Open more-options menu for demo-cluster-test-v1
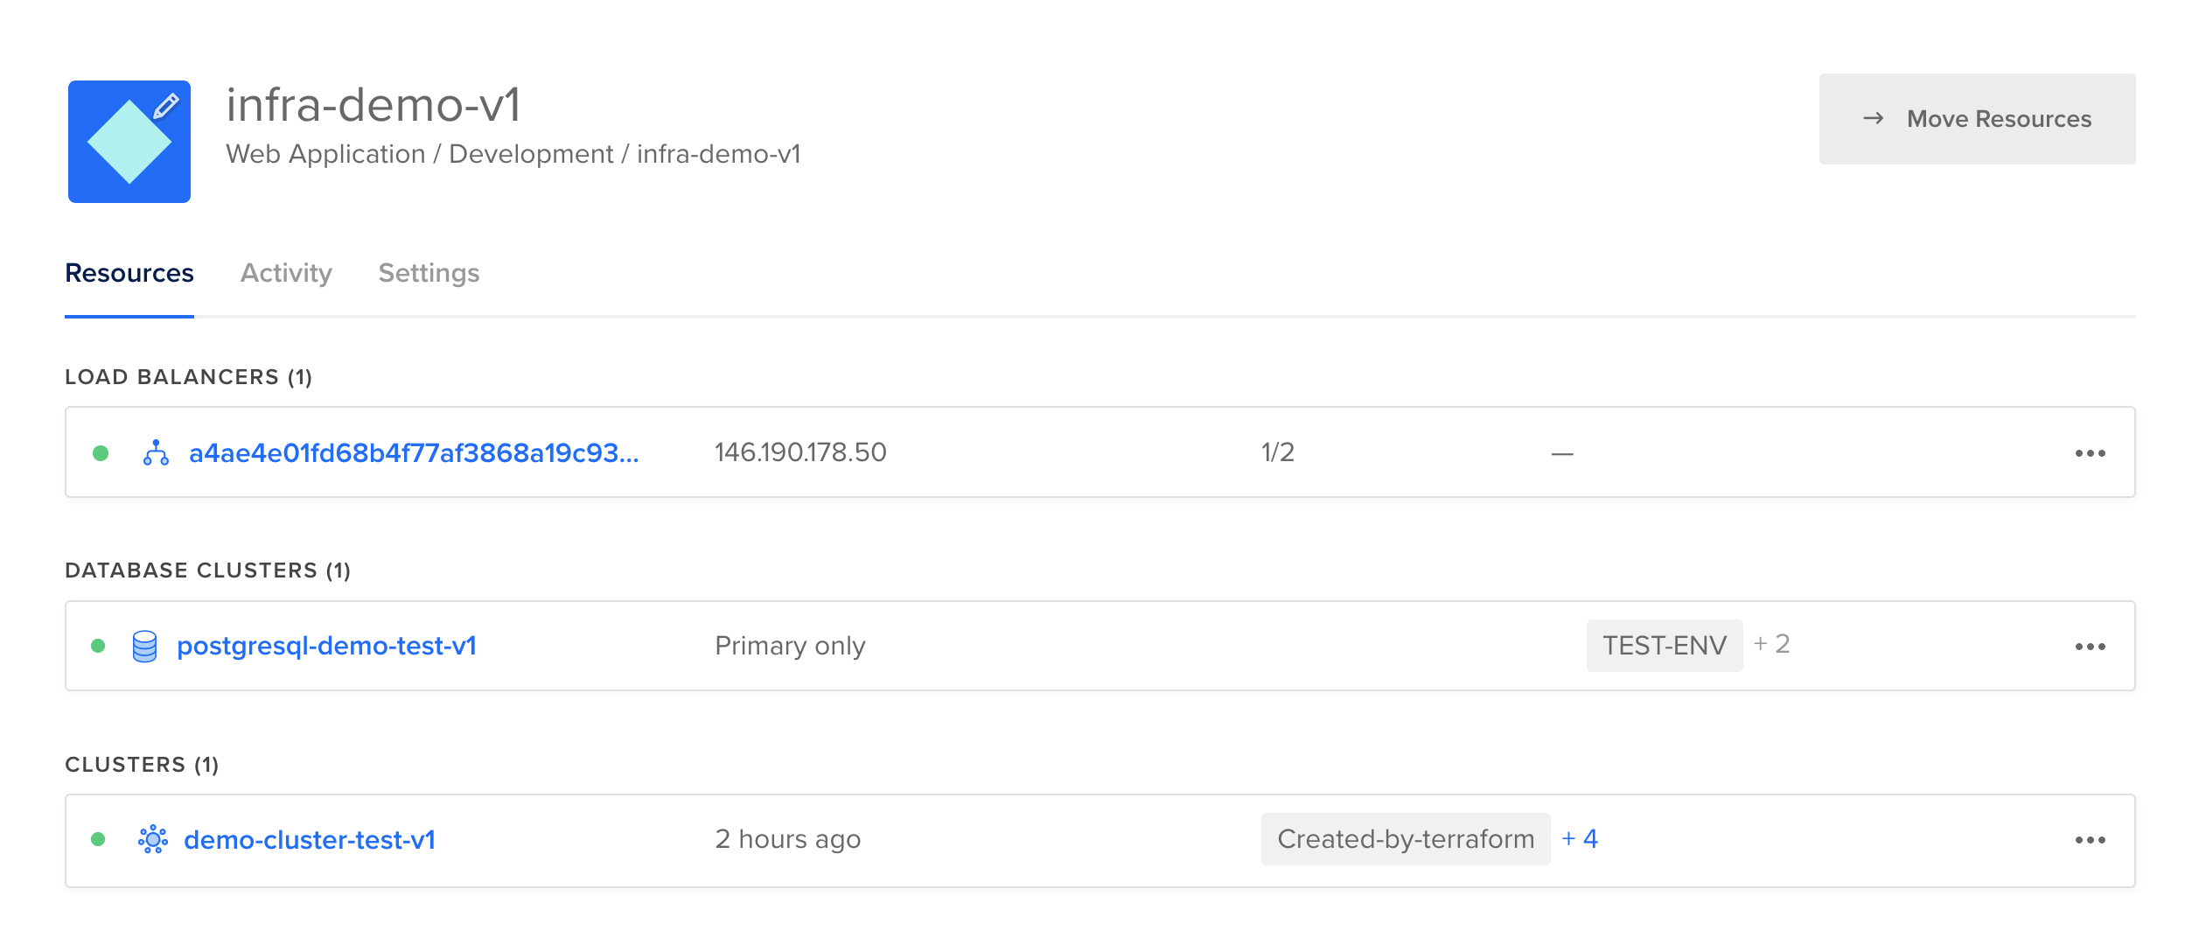This screenshot has height=952, width=2206. [x=2090, y=840]
